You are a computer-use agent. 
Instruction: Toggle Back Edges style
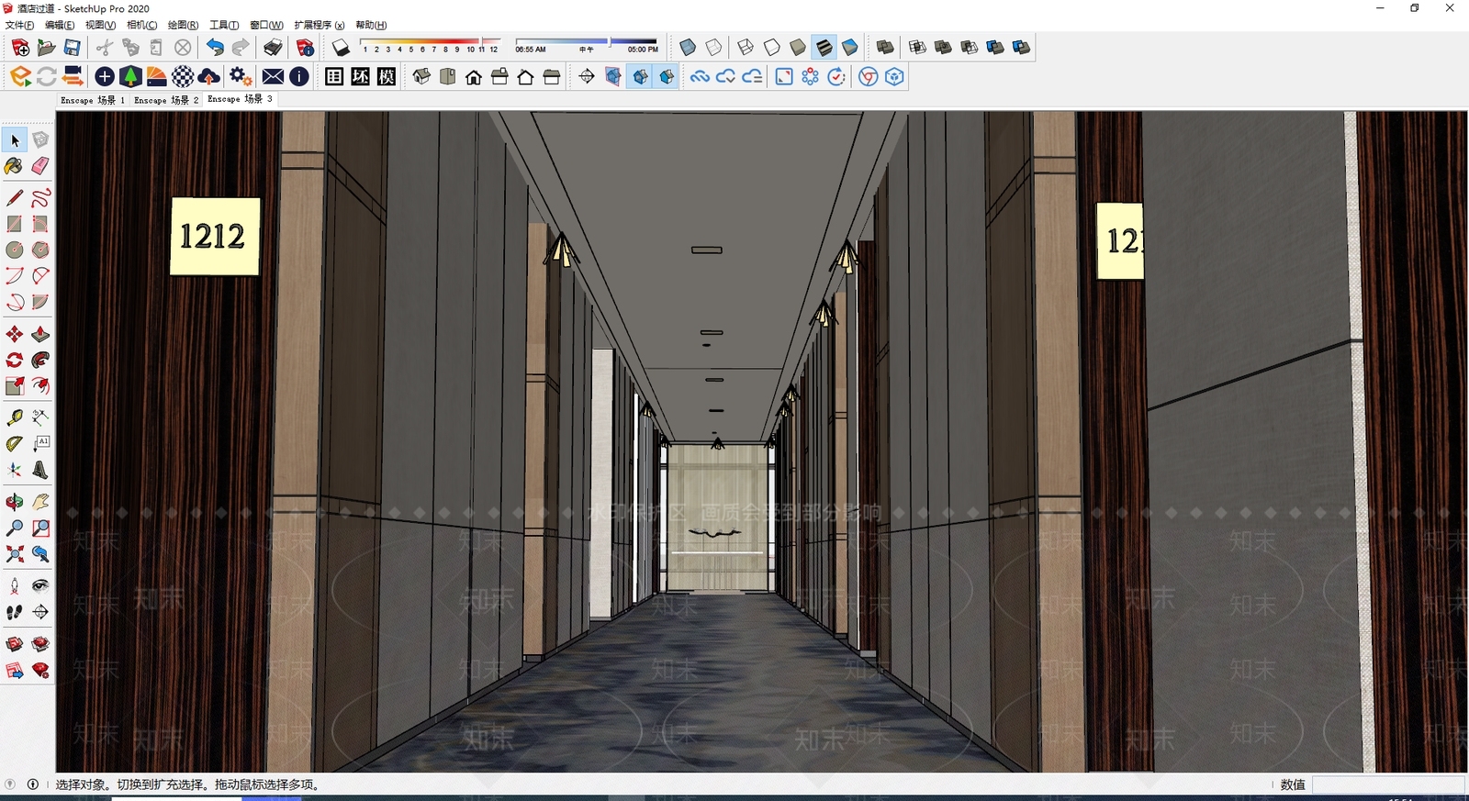tap(713, 48)
